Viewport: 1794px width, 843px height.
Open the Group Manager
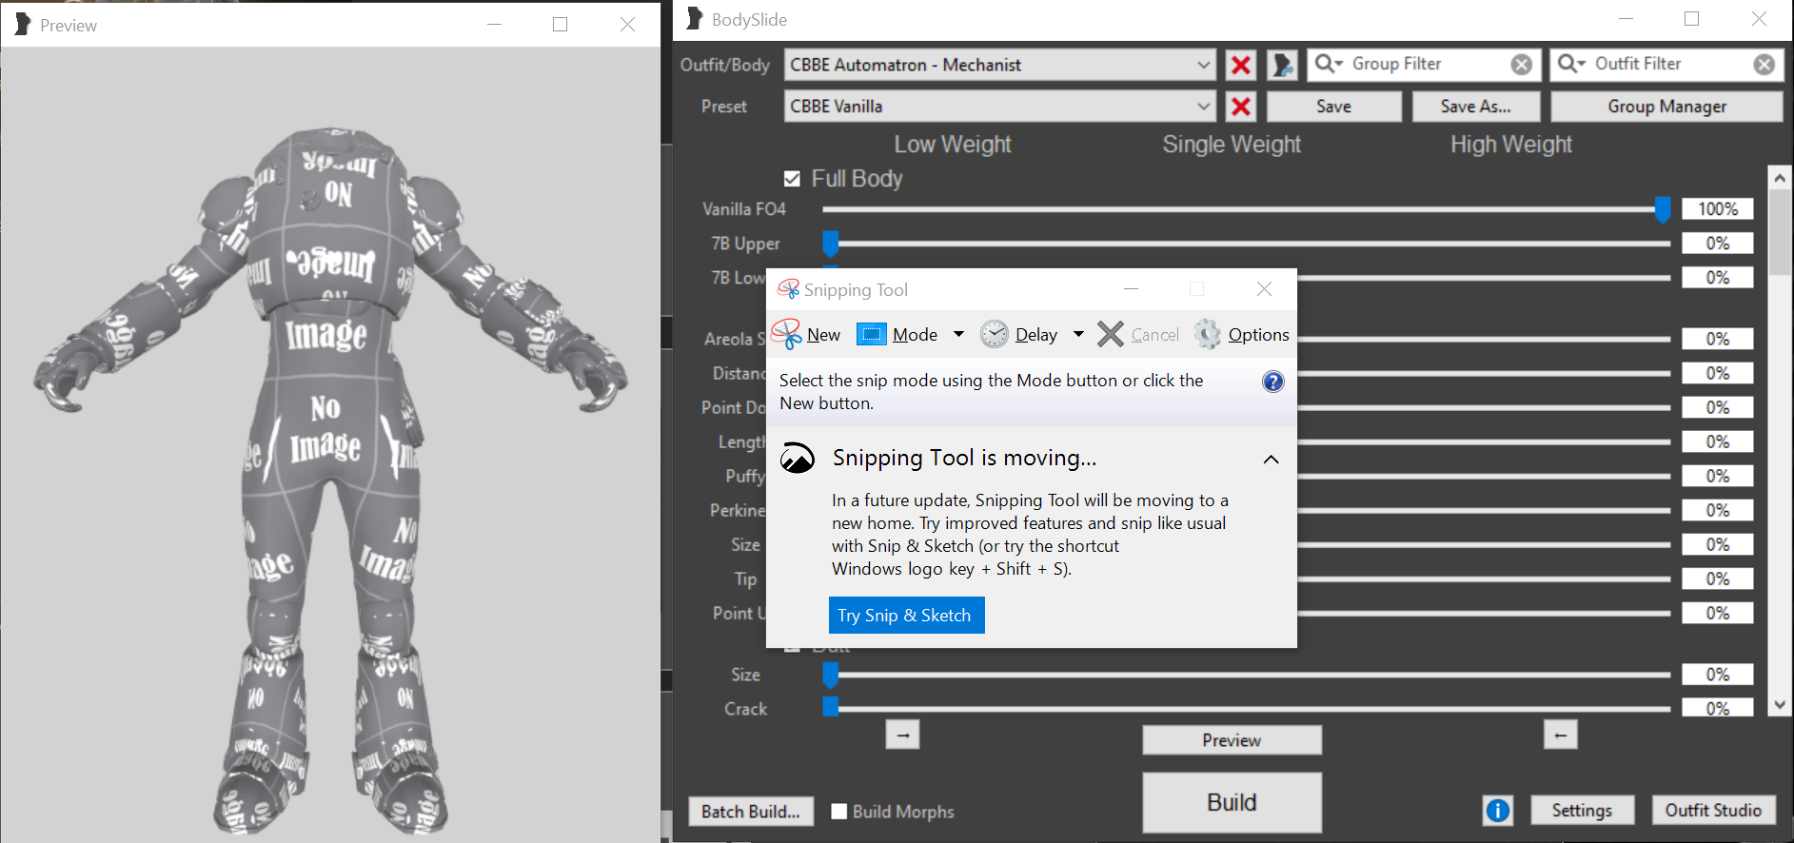click(x=1666, y=107)
